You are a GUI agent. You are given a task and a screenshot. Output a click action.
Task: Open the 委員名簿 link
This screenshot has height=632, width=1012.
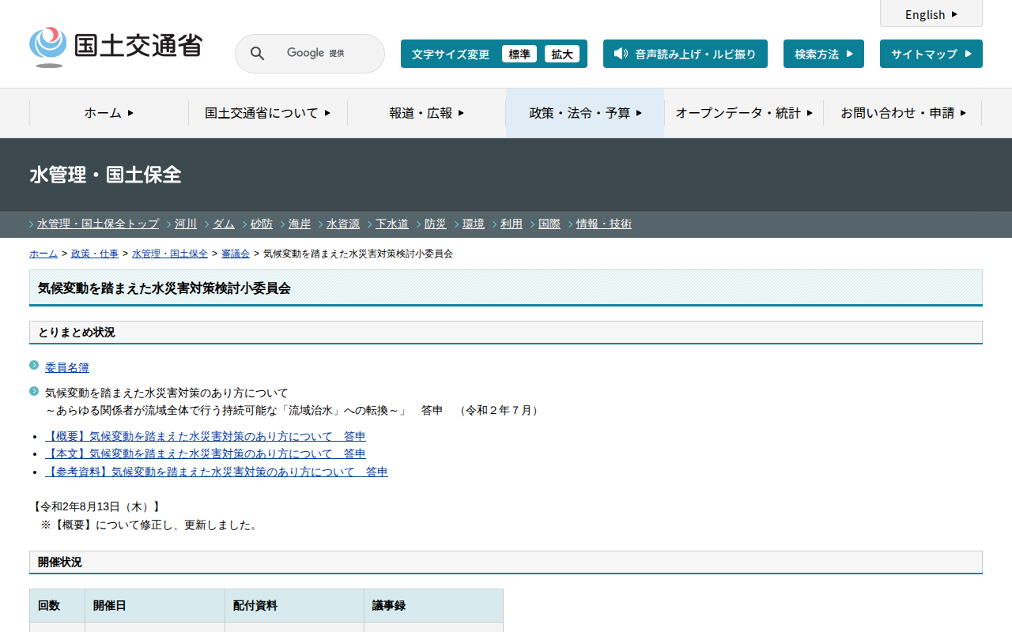67,367
